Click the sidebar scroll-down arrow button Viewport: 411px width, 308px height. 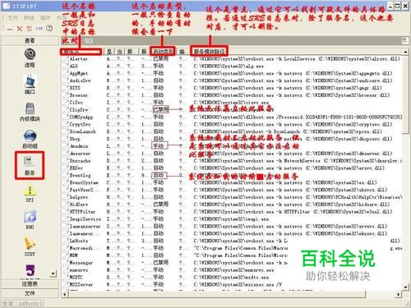(x=53, y=274)
